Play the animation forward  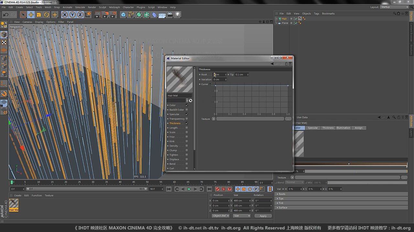[x=189, y=189]
